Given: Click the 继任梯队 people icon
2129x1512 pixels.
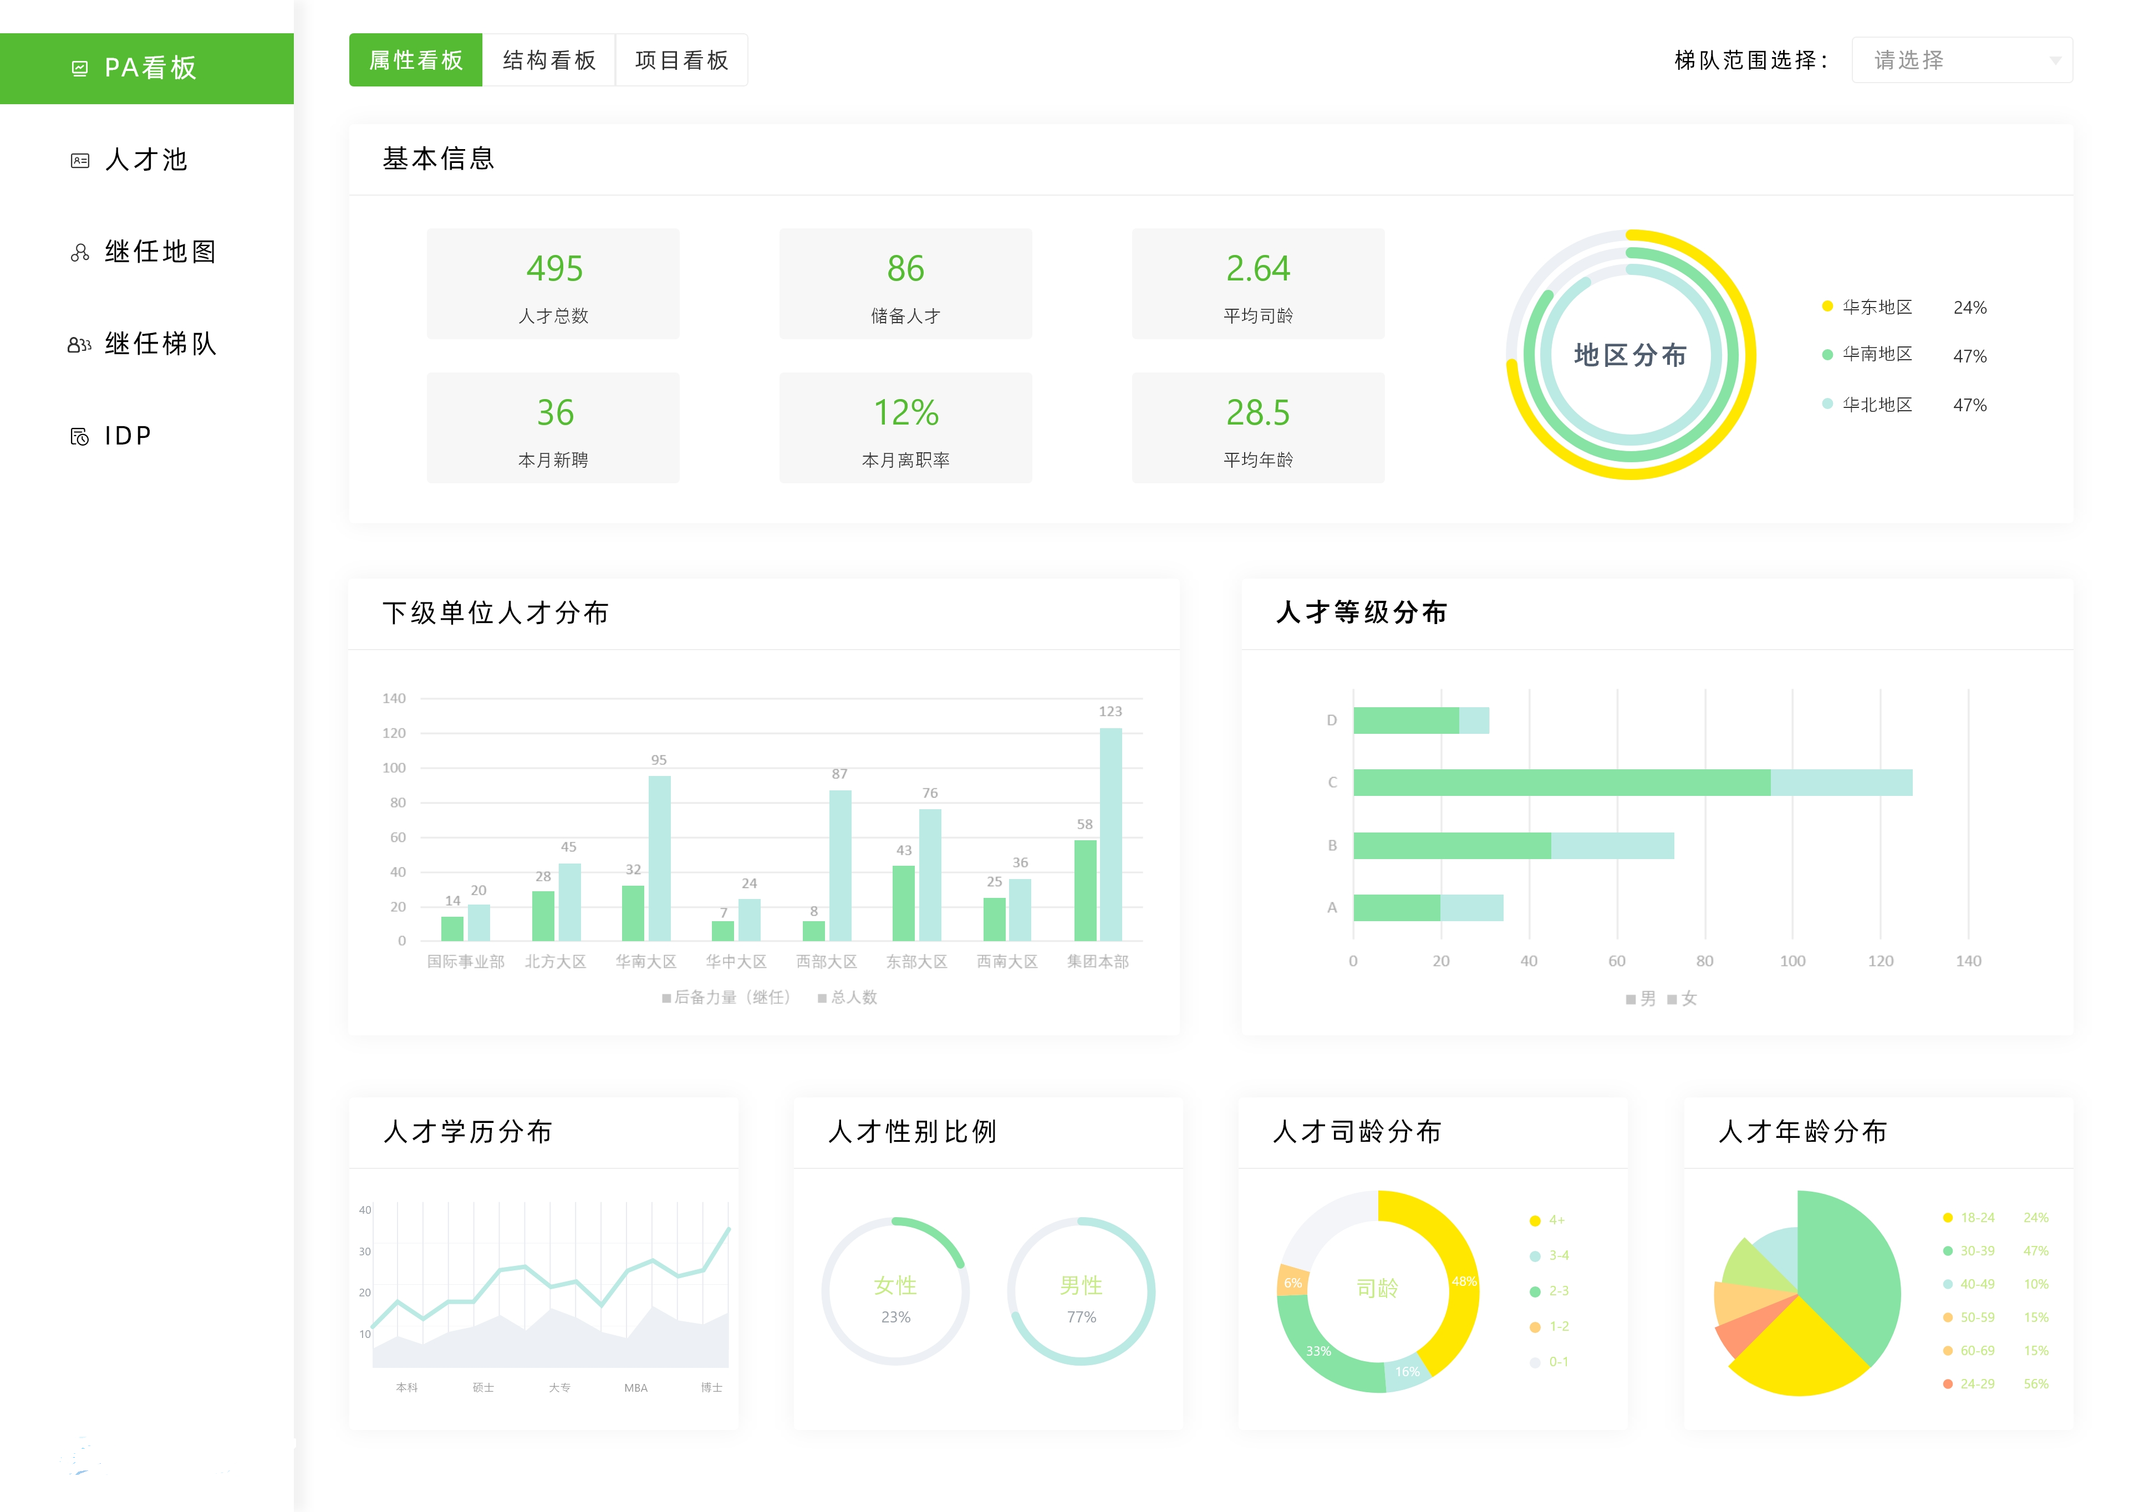Looking at the screenshot, I should click(x=80, y=345).
